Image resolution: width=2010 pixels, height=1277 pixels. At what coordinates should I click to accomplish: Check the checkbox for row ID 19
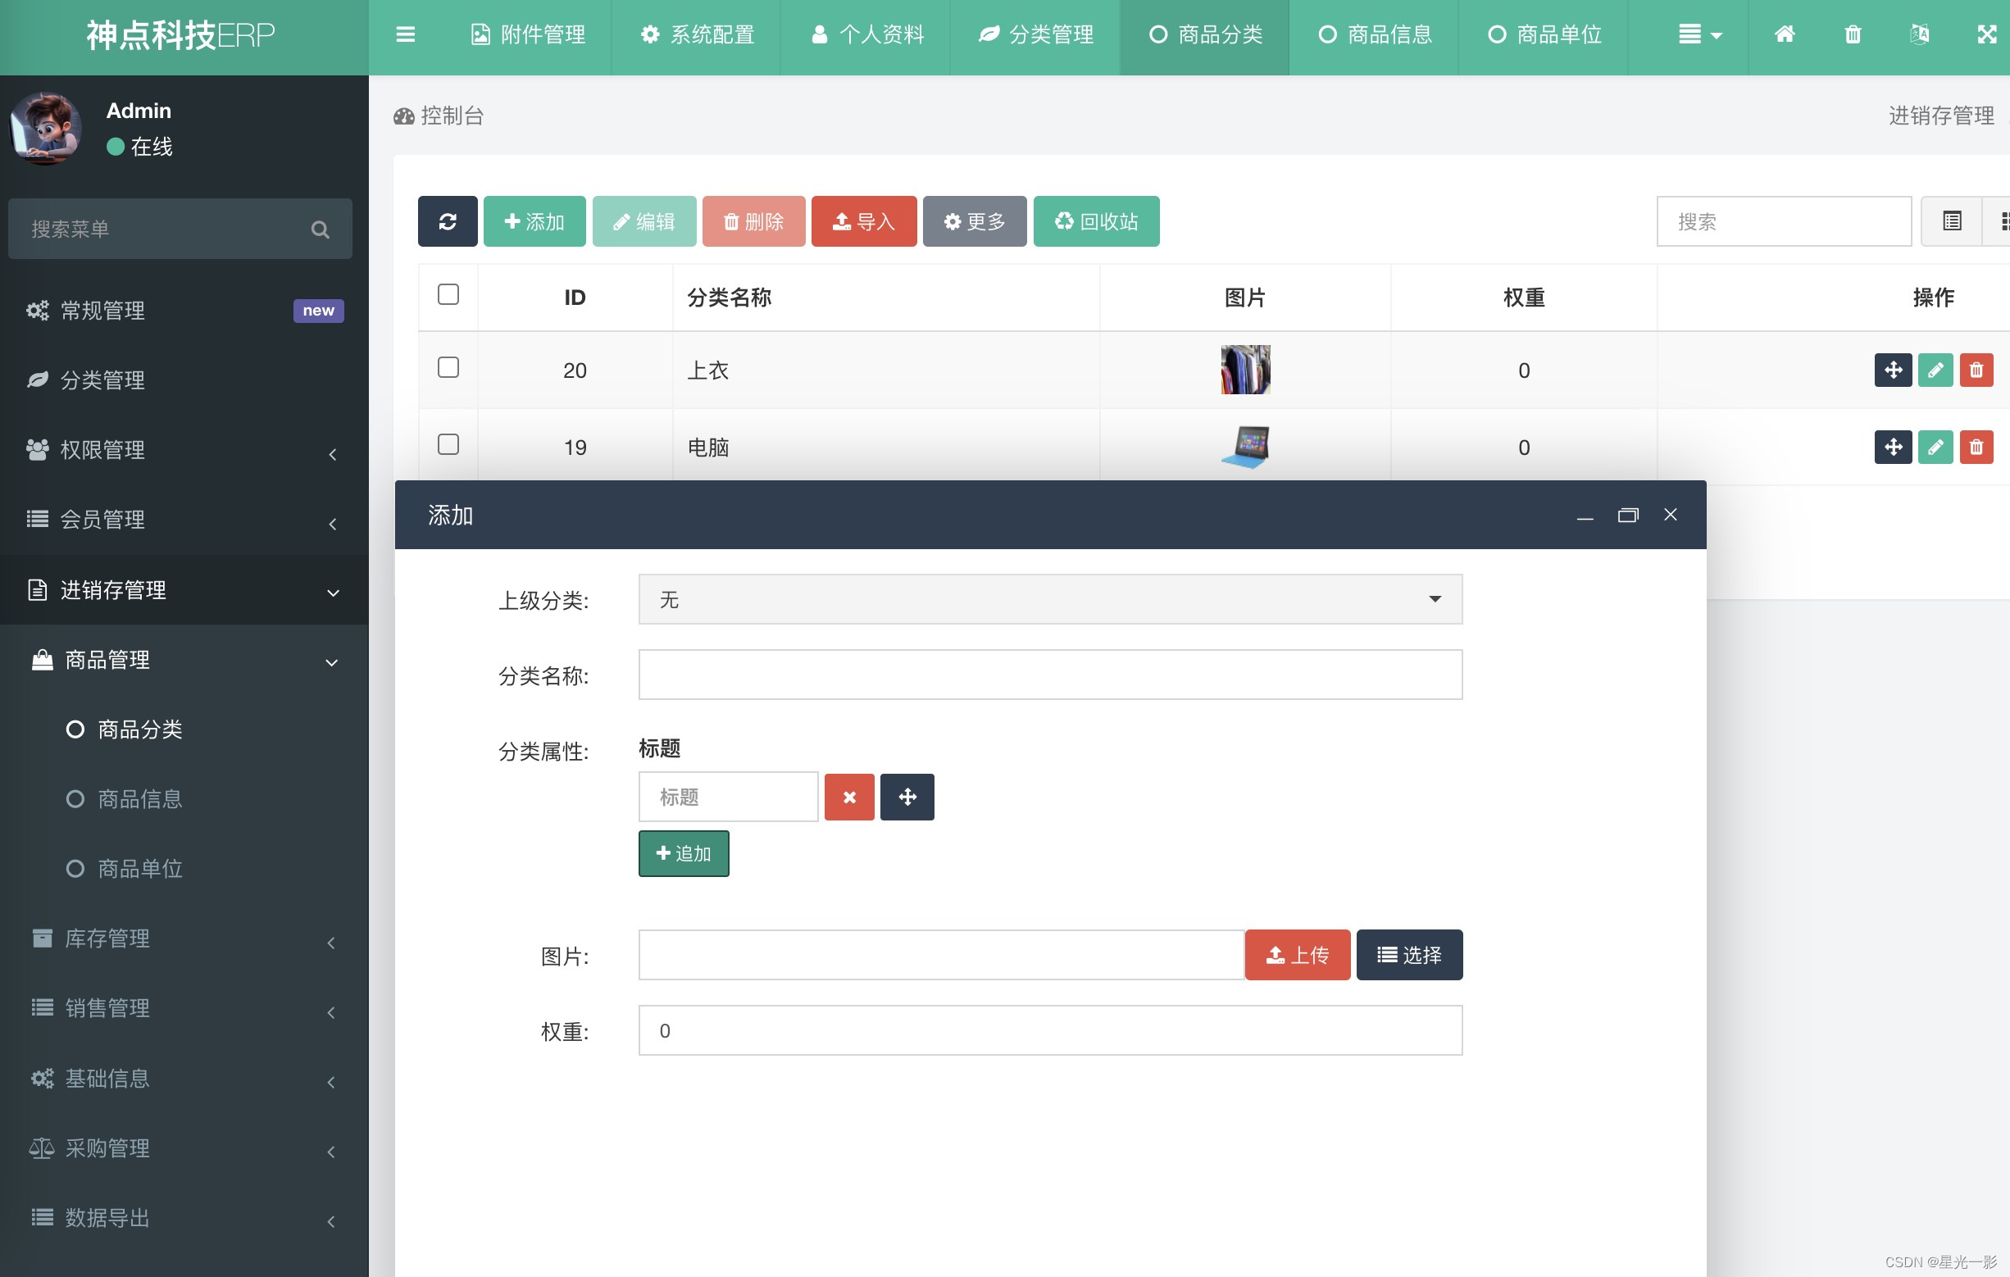[x=448, y=445]
